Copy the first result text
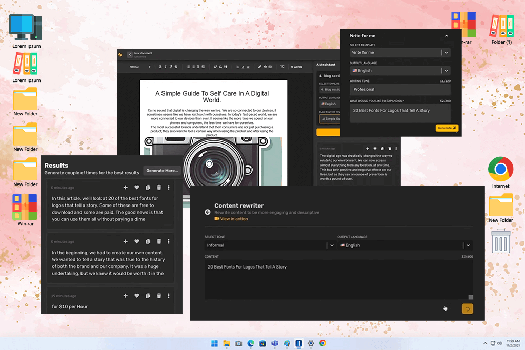This screenshot has height=350, width=525. click(148, 188)
